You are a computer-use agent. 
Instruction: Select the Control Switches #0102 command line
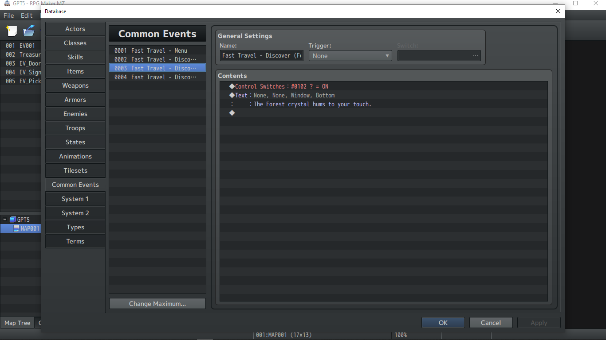point(384,86)
